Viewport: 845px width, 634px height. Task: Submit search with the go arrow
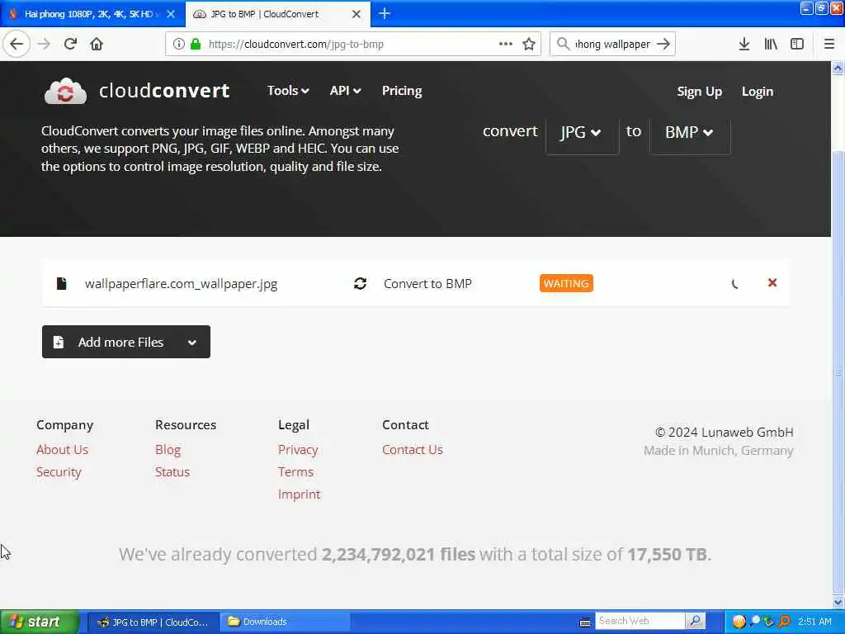(x=663, y=44)
